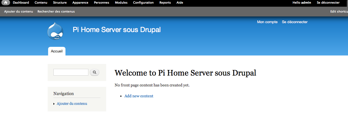Open Mon compte link in header
Viewport: 348px width, 138px height.
tap(267, 22)
